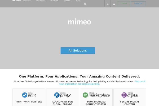Open Your Branded Content Portal card
This screenshot has width=159, height=106.
(x=96, y=97)
